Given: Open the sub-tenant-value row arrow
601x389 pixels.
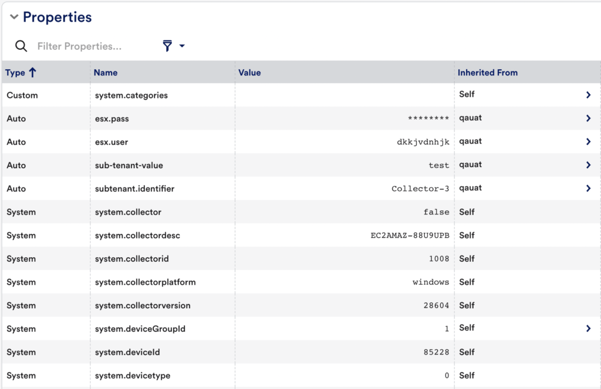Looking at the screenshot, I should pyautogui.click(x=588, y=165).
